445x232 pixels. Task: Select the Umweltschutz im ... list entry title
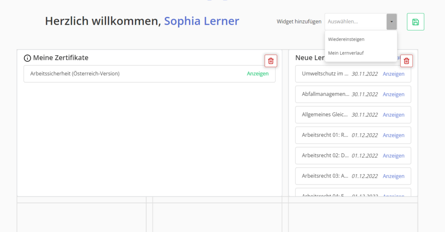[325, 74]
